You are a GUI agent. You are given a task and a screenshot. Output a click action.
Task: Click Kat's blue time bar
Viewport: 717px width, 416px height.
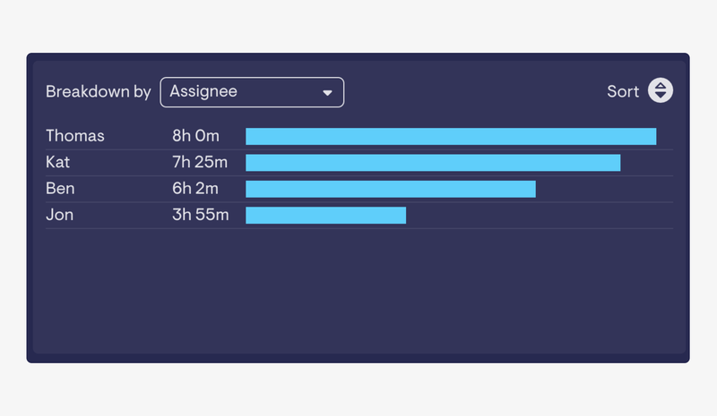click(433, 163)
